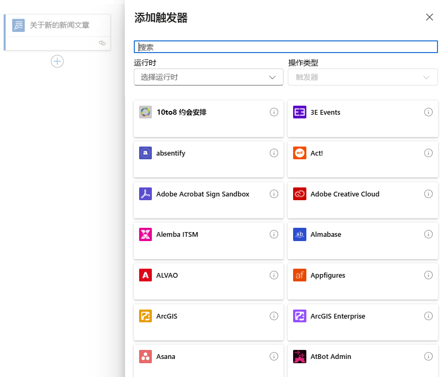Click the connection link icon on trigger card

point(102,43)
